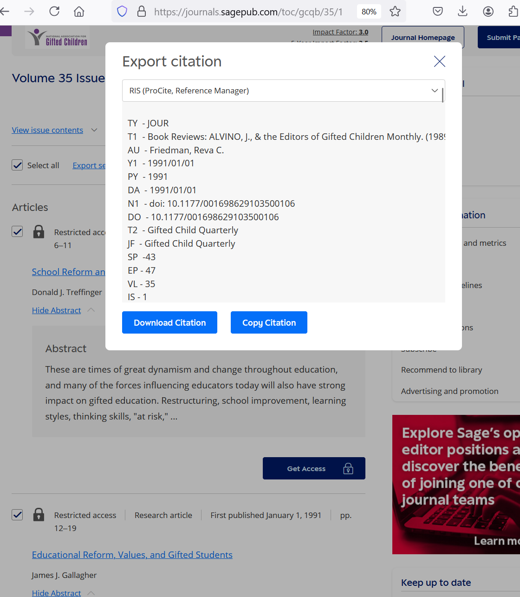
Task: Click Download Citation button
Action: coord(169,322)
